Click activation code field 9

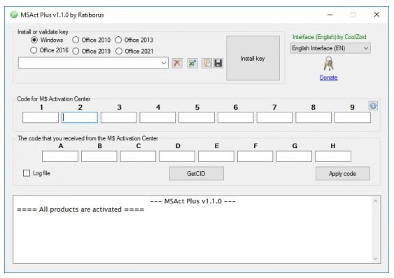point(353,117)
